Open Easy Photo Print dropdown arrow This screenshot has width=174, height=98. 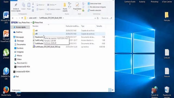click(x=31, y=23)
